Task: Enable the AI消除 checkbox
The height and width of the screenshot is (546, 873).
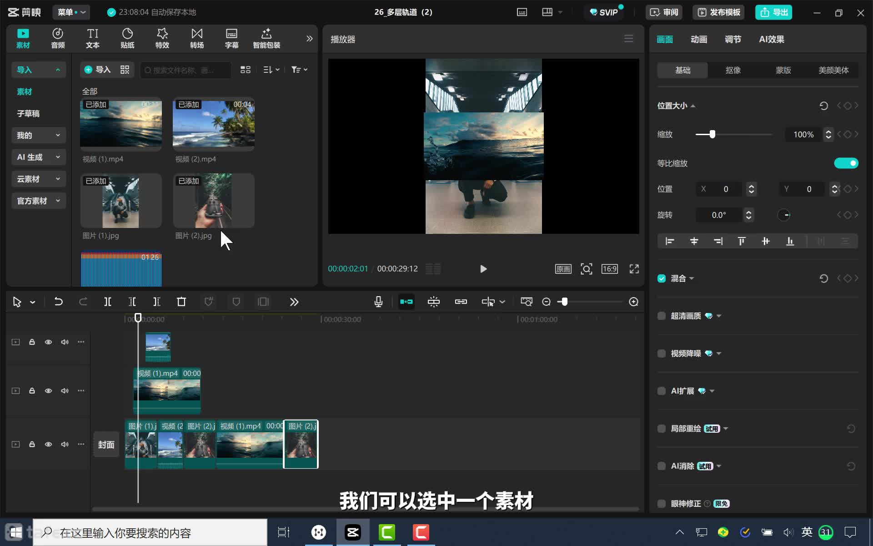Action: 662,466
